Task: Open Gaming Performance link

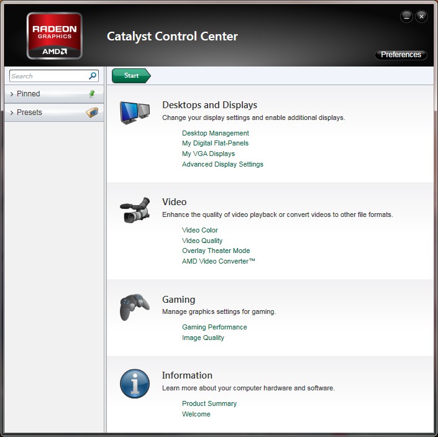Action: [x=214, y=327]
